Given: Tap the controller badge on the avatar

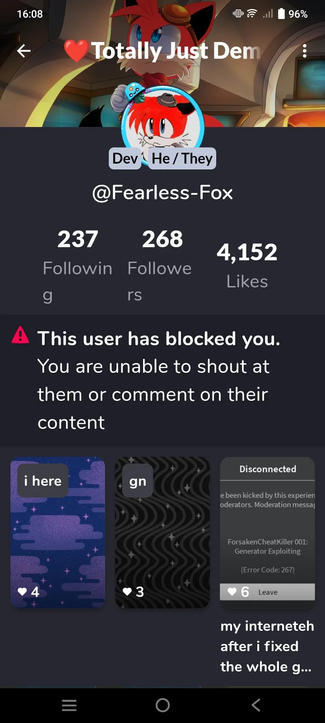Looking at the screenshot, I should [x=134, y=93].
